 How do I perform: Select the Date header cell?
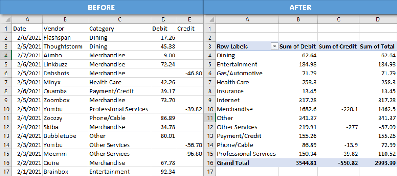27,29
